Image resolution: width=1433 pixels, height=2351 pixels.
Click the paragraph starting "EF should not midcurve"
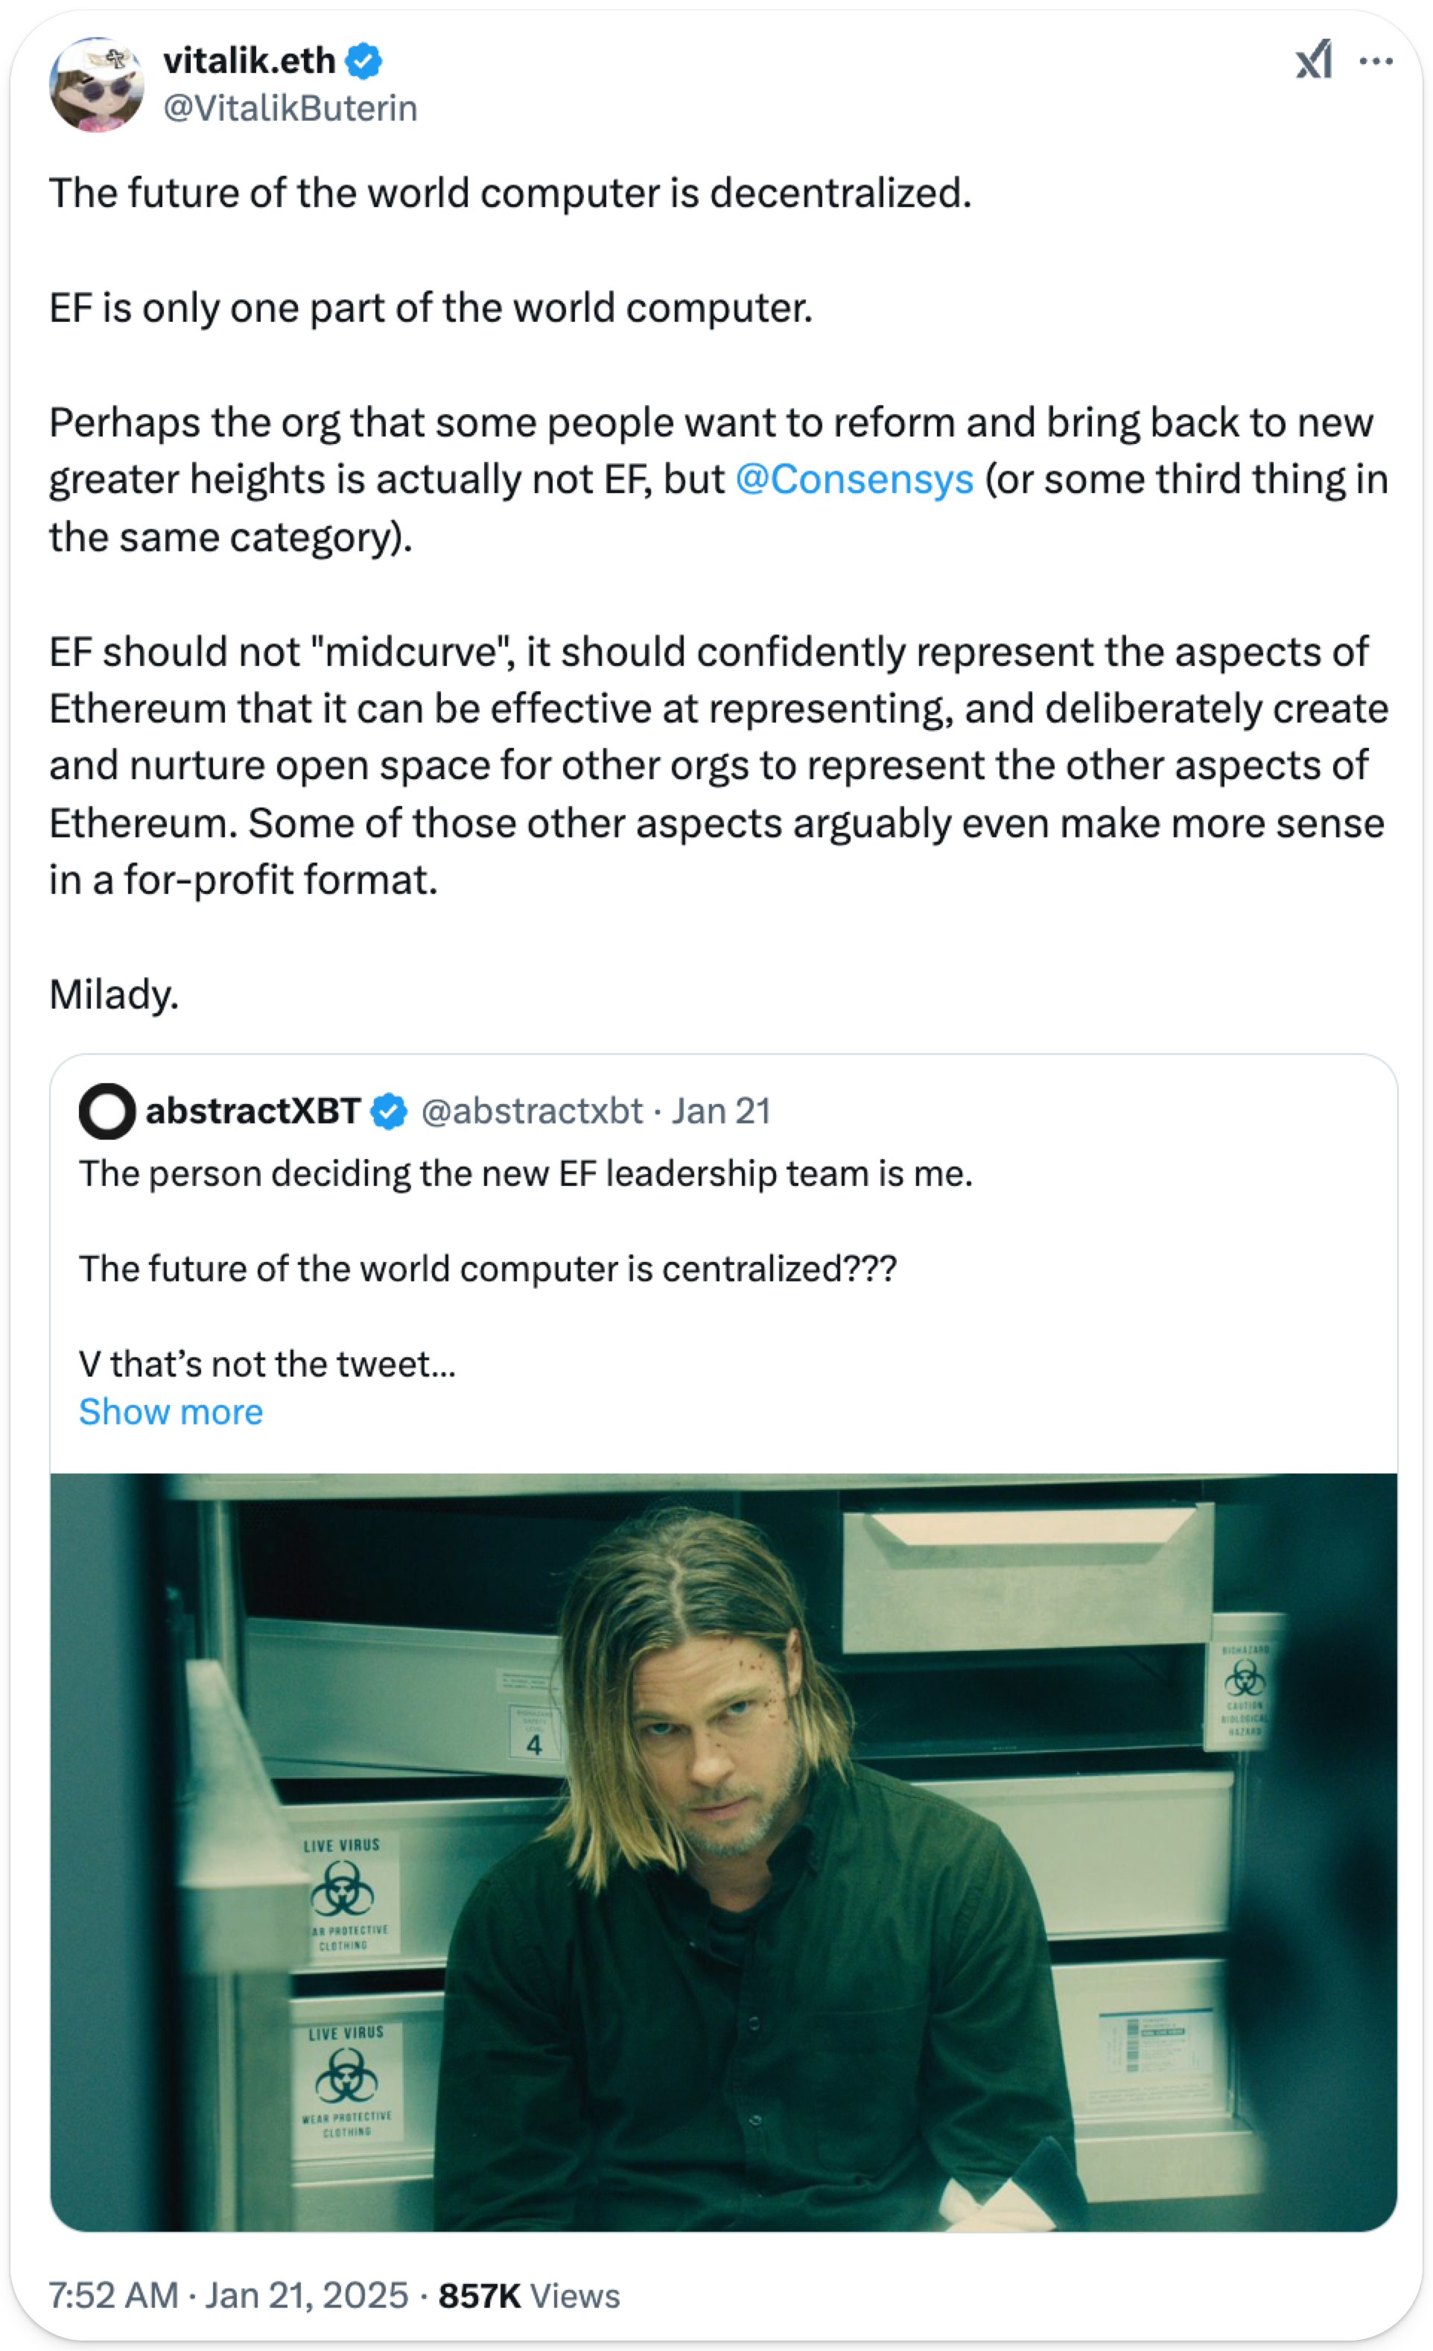pos(716,765)
